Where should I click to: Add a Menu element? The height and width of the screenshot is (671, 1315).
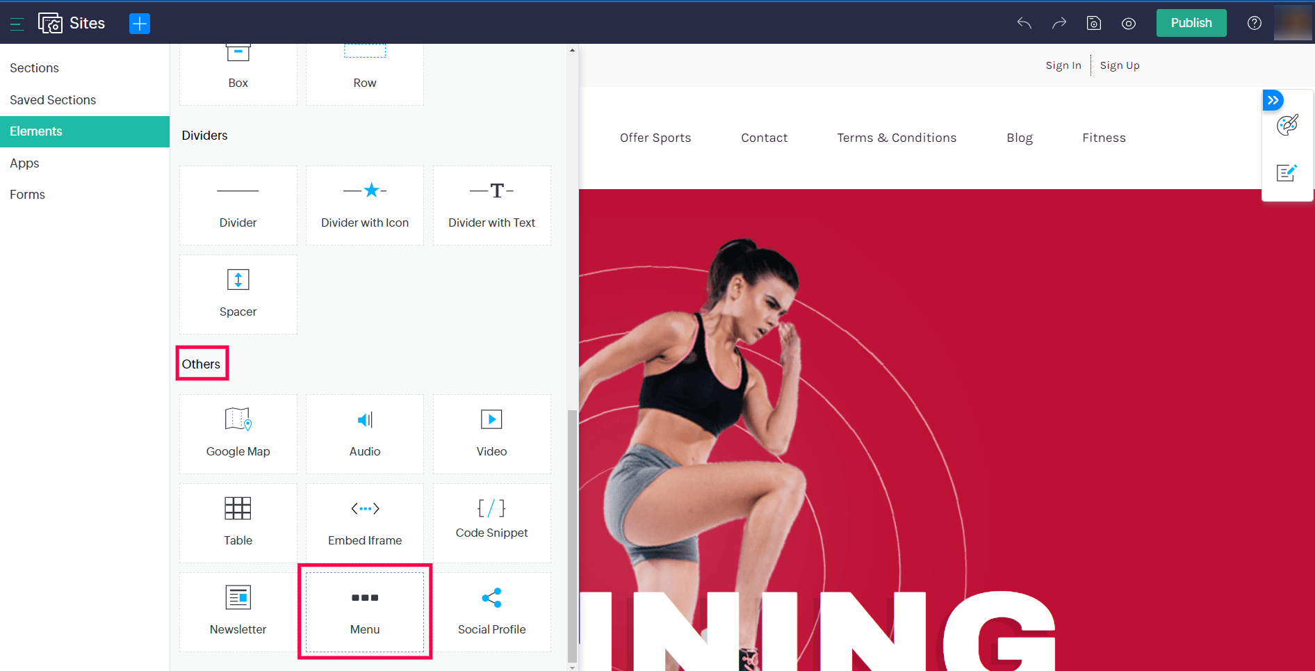coord(365,612)
